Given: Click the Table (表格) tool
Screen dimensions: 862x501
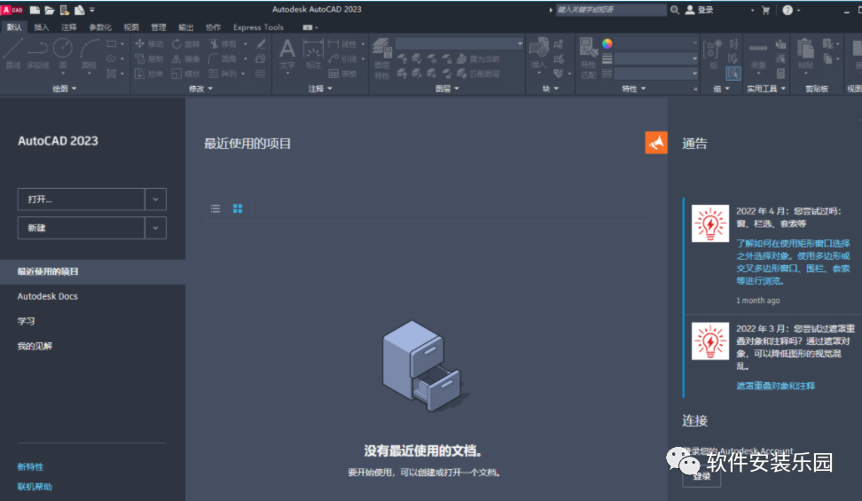Looking at the screenshot, I should click(342, 74).
